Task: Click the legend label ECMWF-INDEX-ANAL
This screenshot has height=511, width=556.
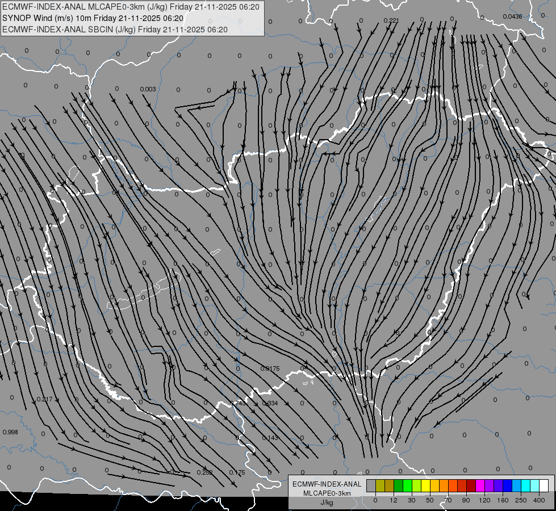Action: [327, 484]
